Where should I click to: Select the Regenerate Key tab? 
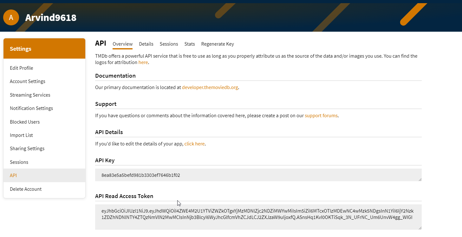coord(218,44)
